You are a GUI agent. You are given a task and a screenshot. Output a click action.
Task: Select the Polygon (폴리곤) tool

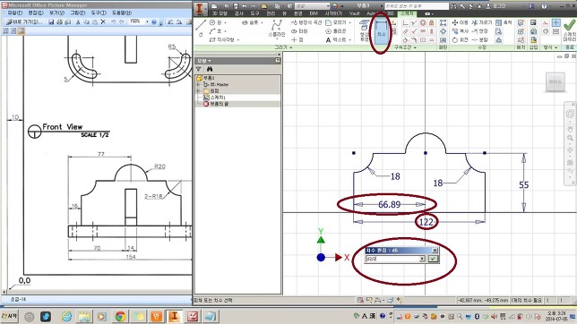click(336, 31)
